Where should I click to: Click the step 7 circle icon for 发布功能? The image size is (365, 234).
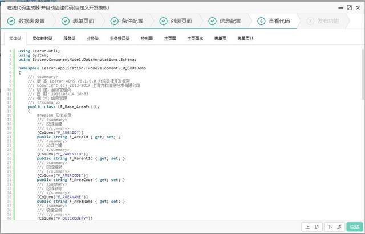(x=310, y=21)
